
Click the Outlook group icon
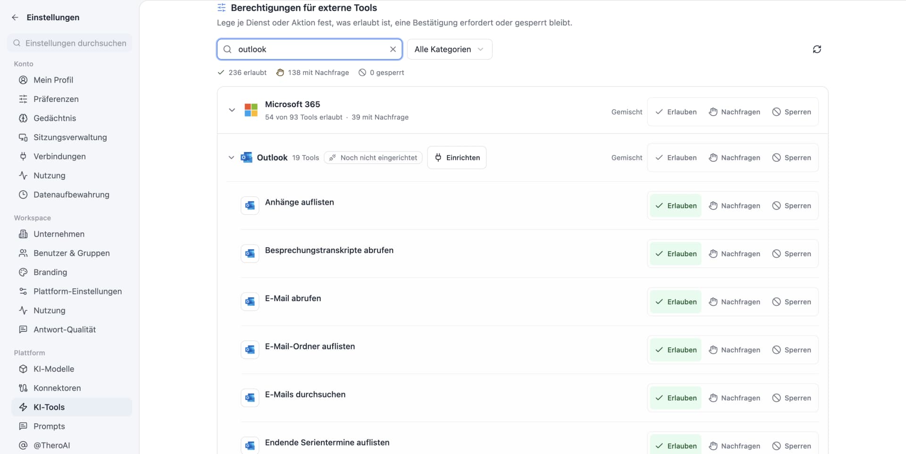[246, 158]
